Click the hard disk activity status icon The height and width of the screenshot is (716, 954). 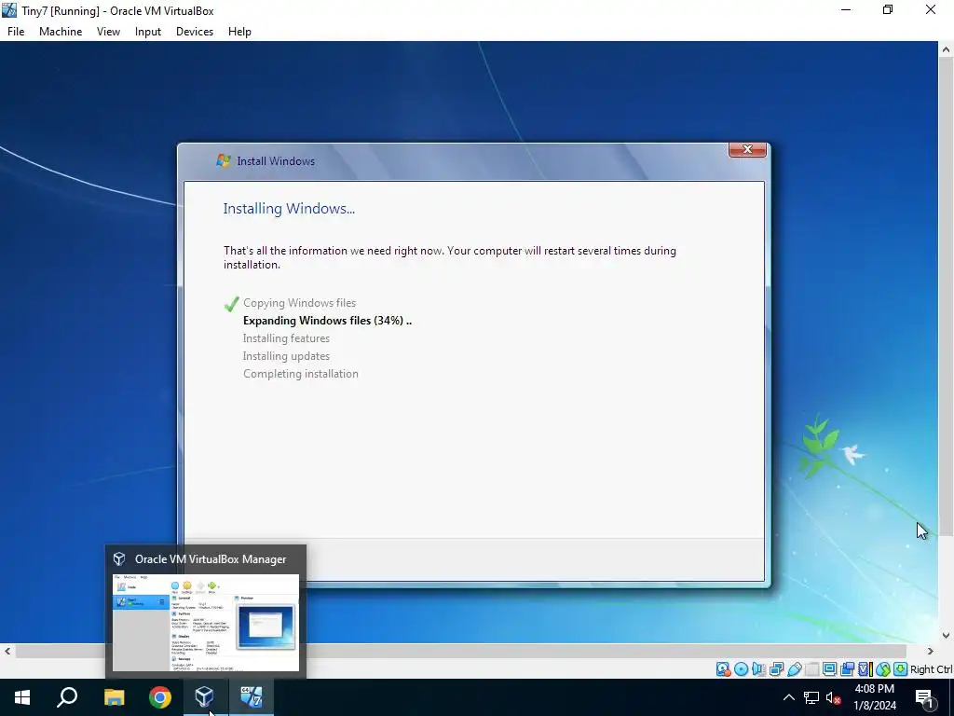[x=723, y=669]
